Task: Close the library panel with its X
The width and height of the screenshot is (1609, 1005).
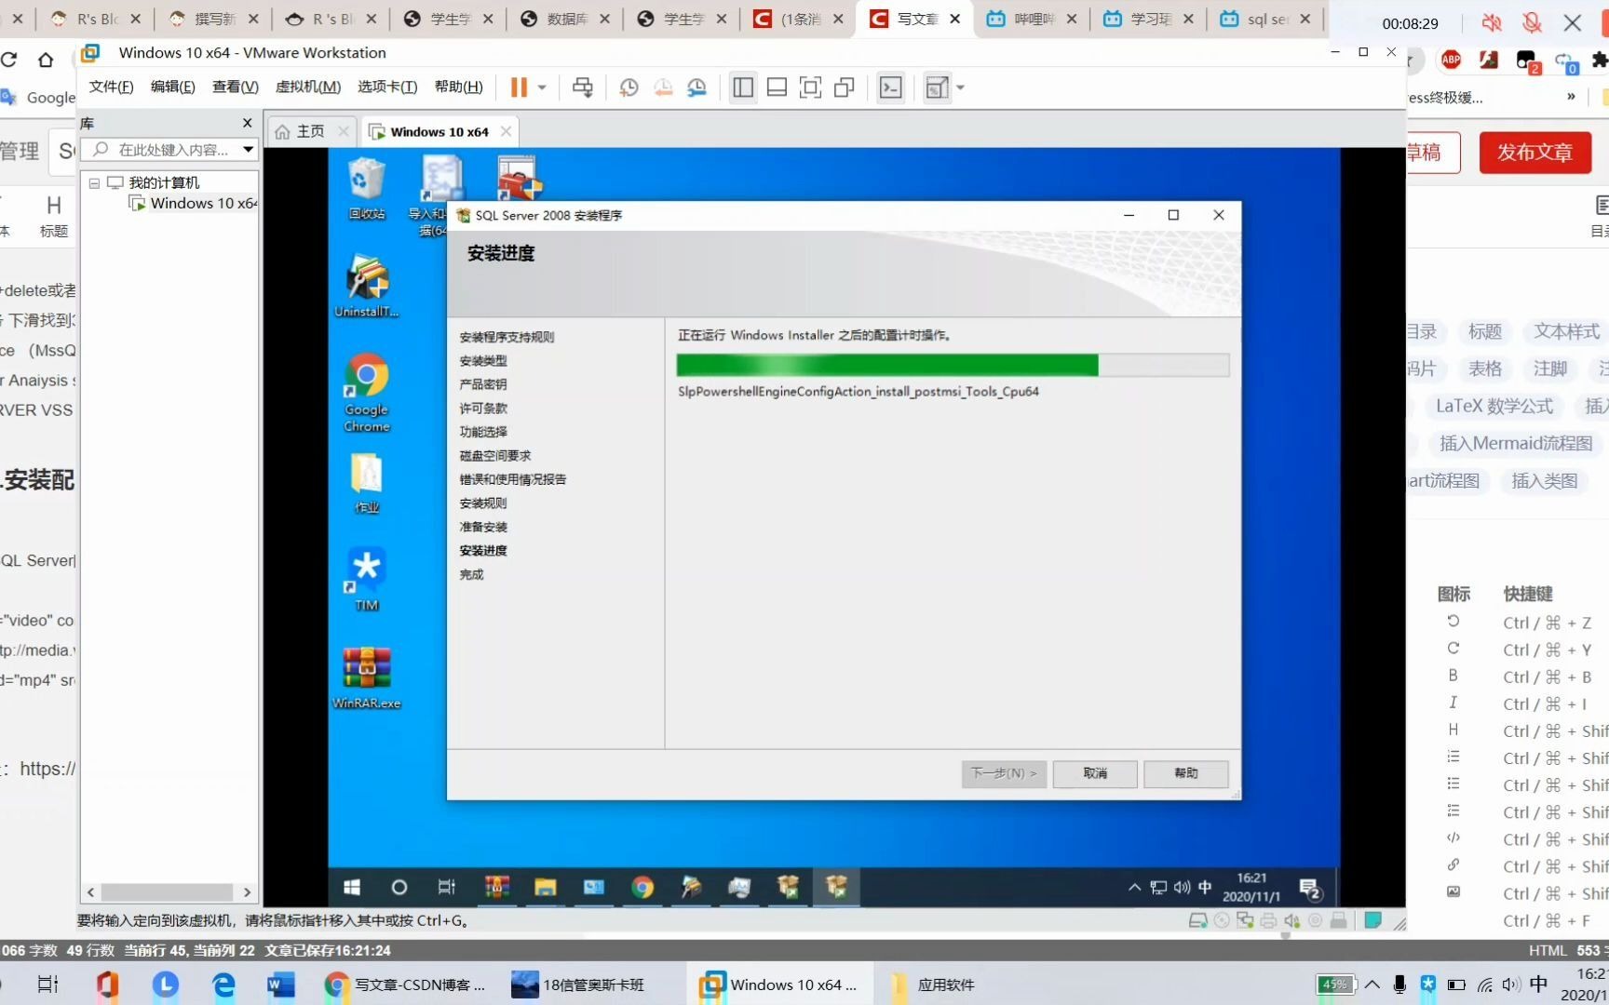Action: click(247, 123)
